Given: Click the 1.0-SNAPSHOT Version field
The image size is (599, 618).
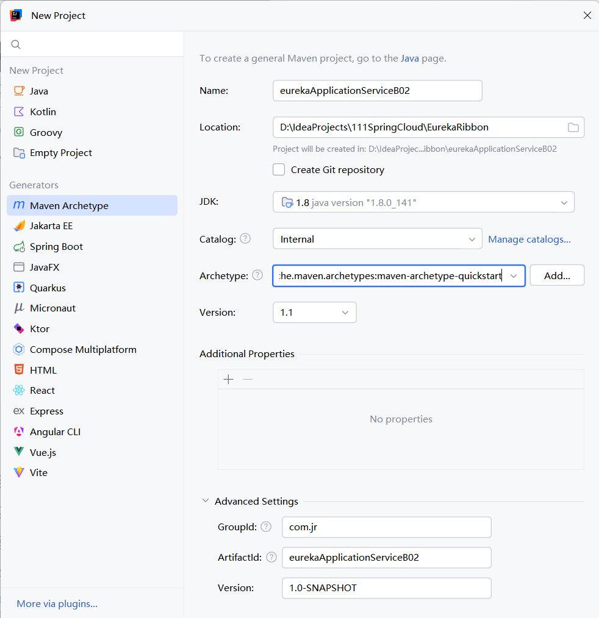Looking at the screenshot, I should [x=387, y=588].
